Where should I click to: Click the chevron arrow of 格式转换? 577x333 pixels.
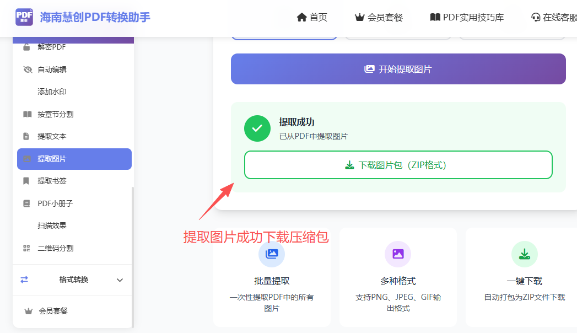[x=120, y=280]
